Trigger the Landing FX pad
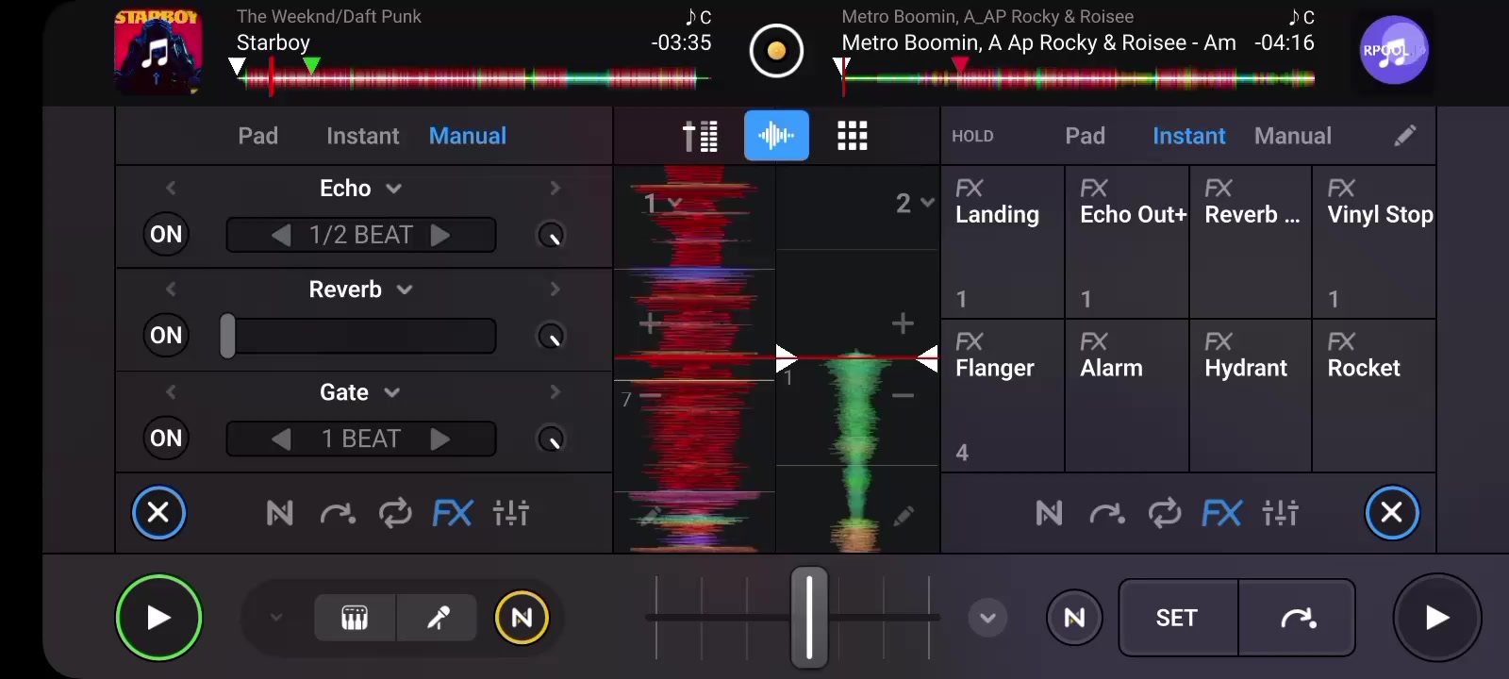 [x=1003, y=242]
